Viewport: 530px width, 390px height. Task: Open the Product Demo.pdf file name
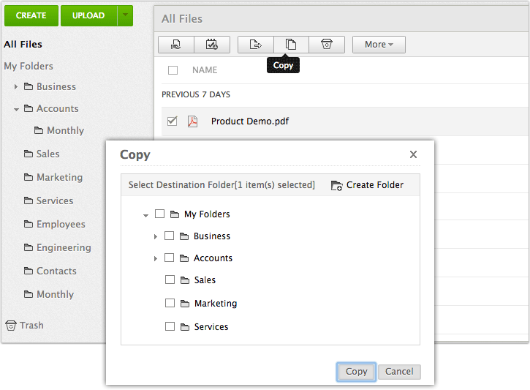point(250,121)
